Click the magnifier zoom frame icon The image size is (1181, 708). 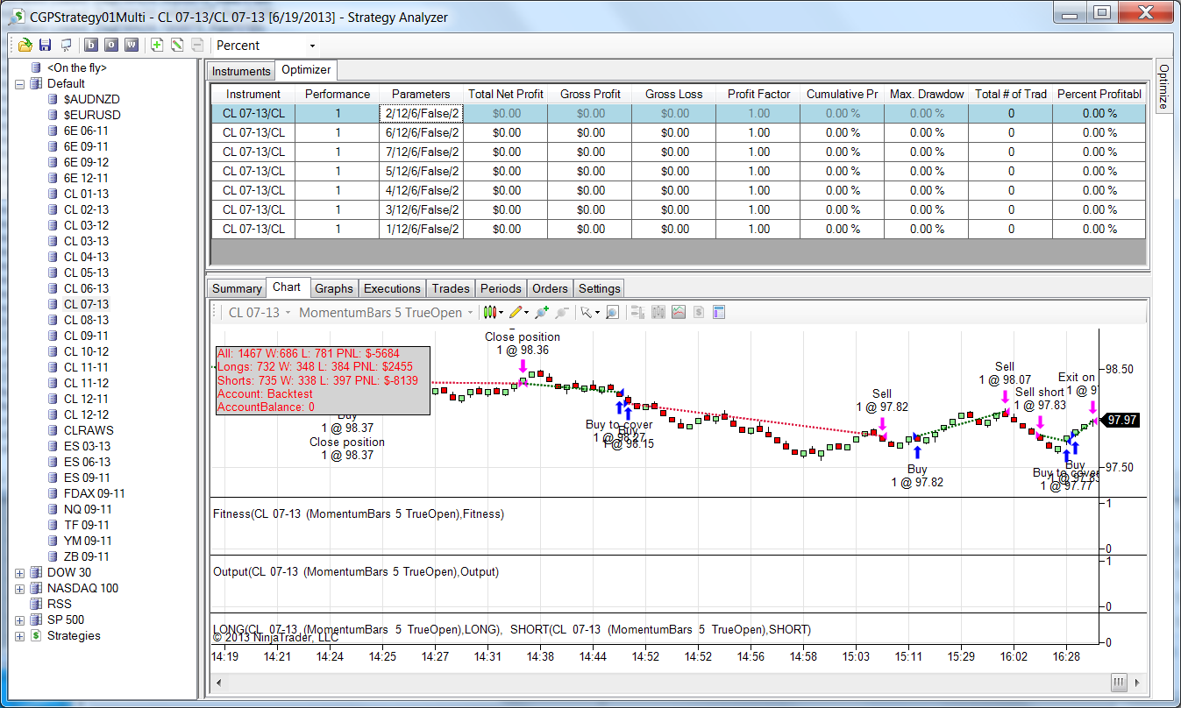click(x=612, y=312)
